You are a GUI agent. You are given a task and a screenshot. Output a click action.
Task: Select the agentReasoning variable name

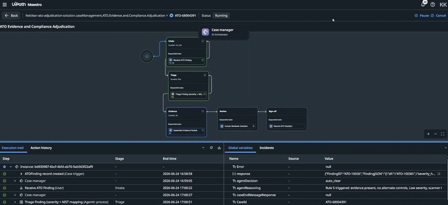point(248,188)
